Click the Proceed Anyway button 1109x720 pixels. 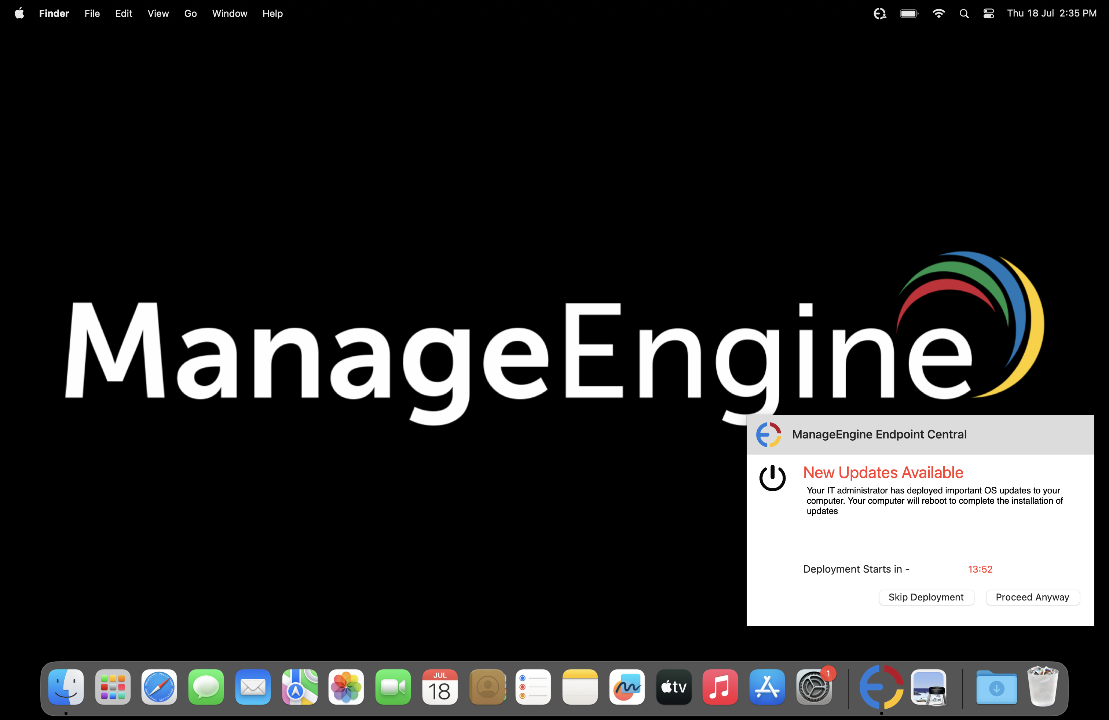coord(1032,597)
